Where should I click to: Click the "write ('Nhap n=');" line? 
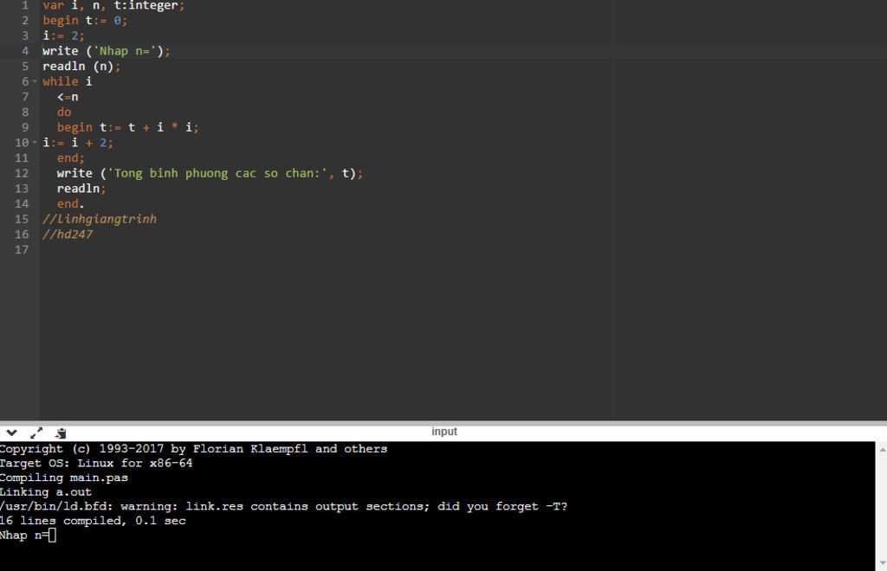[x=106, y=51]
